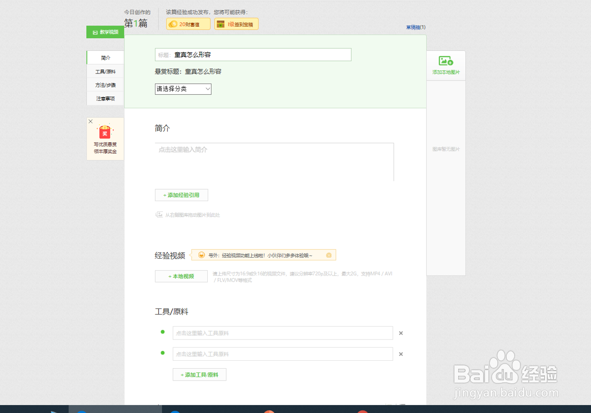Click the gift box icon in the reward promo
This screenshot has height=413, width=591.
coord(105,132)
